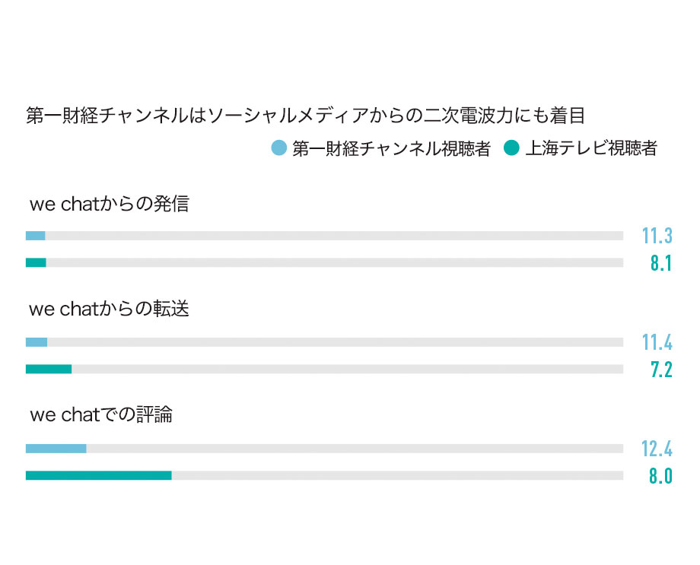Click the light blue bar under we chatからの転送
The width and height of the screenshot is (700, 565).
(37, 342)
